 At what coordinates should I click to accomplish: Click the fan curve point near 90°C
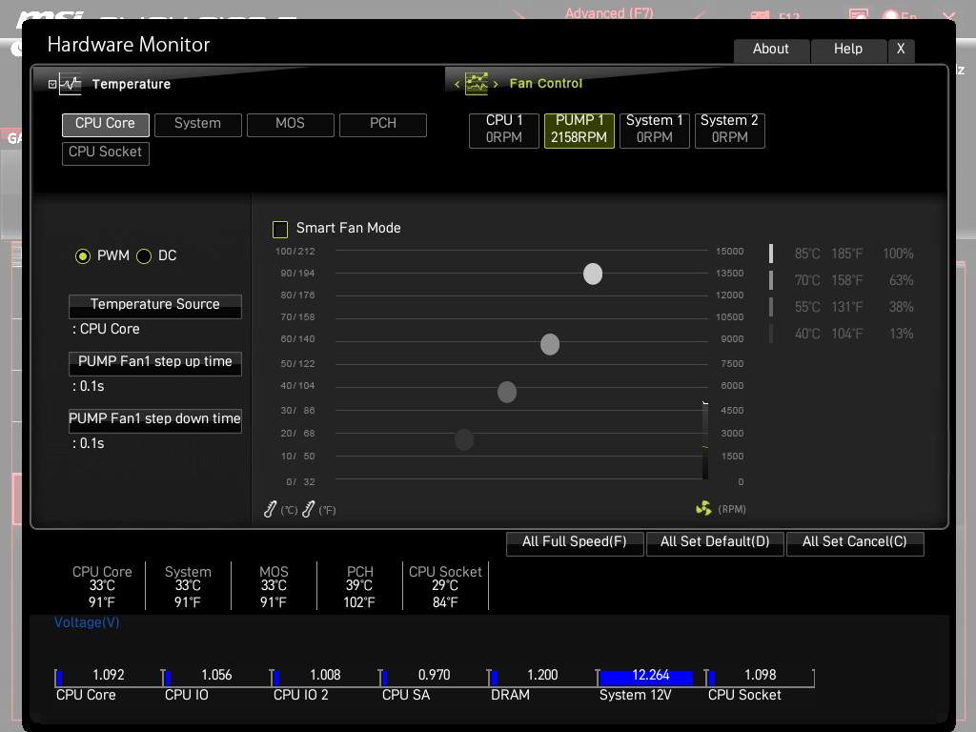pyautogui.click(x=593, y=274)
